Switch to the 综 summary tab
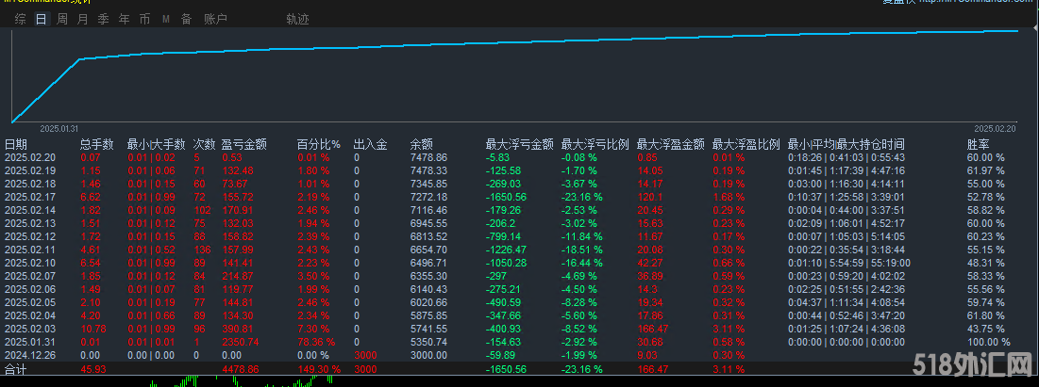 [21, 20]
